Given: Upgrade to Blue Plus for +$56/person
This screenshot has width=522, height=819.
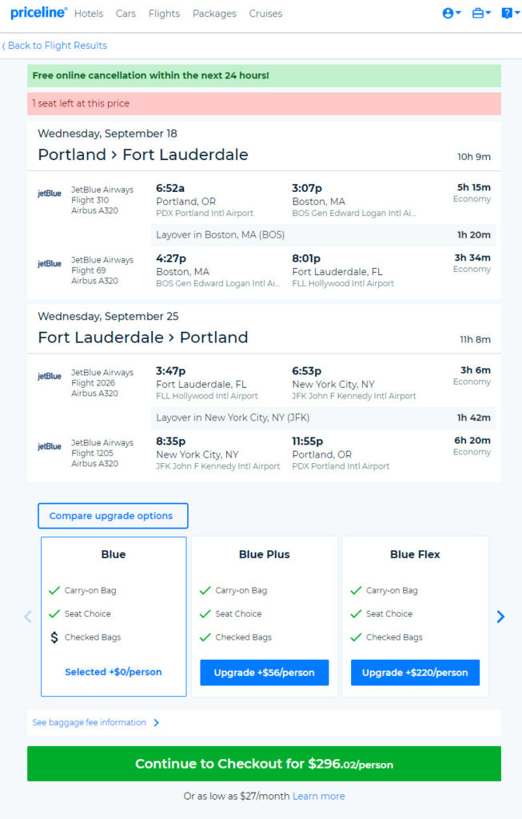Looking at the screenshot, I should point(264,672).
